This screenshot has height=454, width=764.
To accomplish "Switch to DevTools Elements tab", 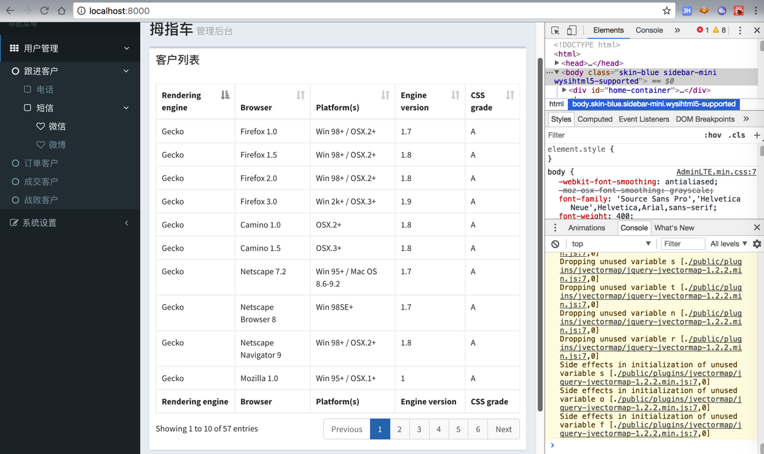I will [608, 30].
